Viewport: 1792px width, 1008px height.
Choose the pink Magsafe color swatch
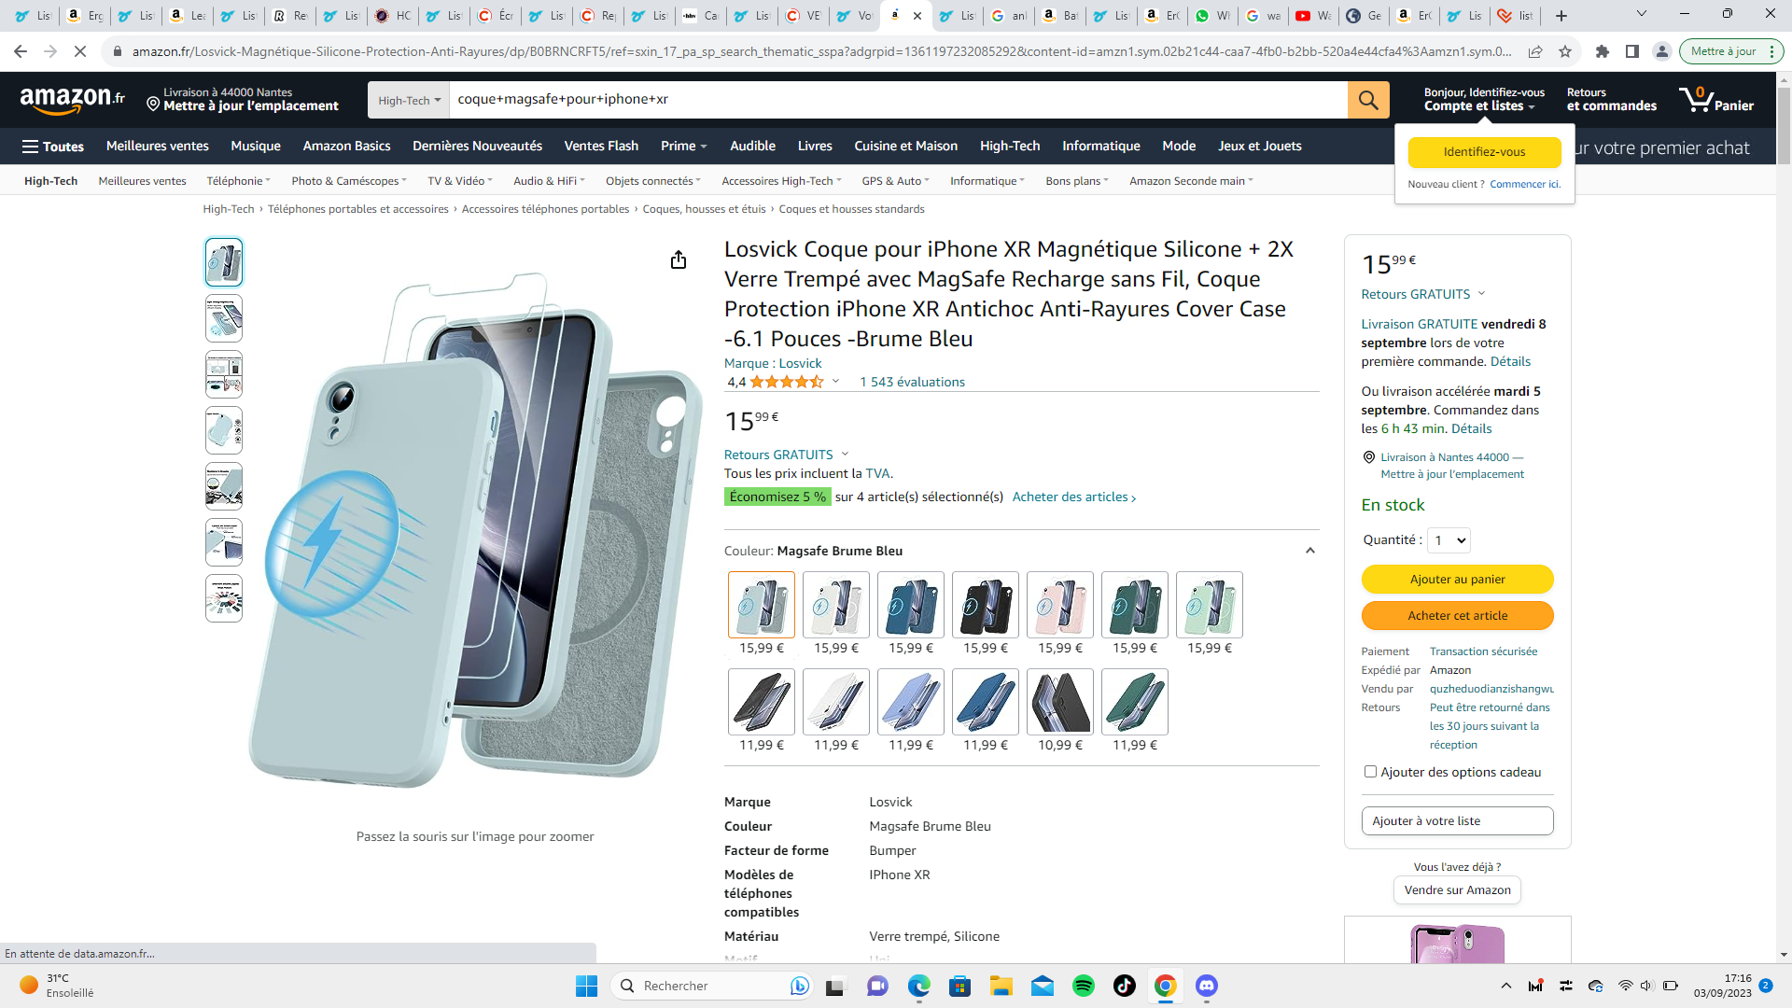[x=1060, y=605]
